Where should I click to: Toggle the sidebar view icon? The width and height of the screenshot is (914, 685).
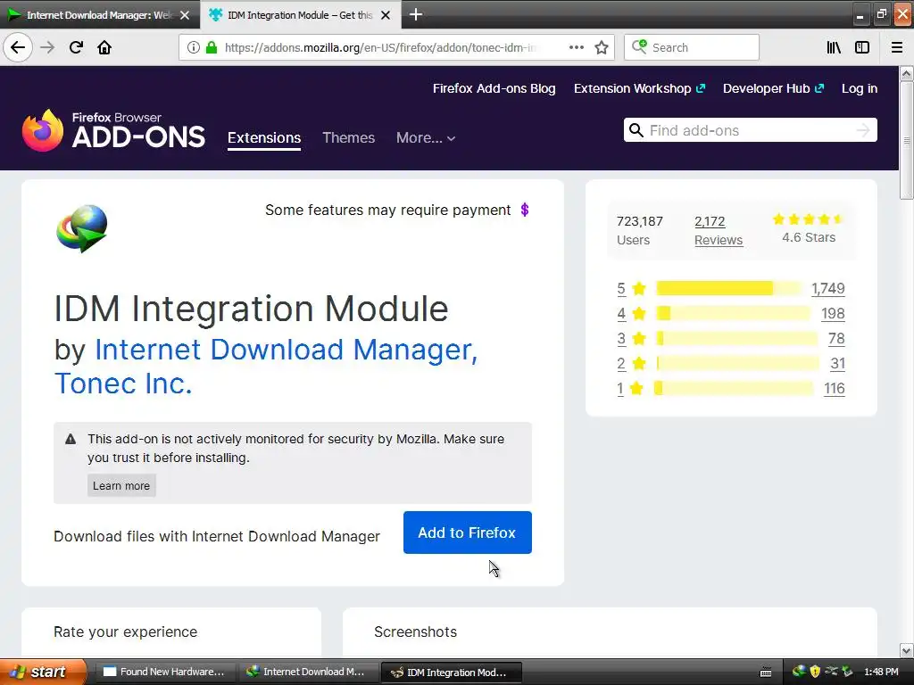pyautogui.click(x=862, y=47)
